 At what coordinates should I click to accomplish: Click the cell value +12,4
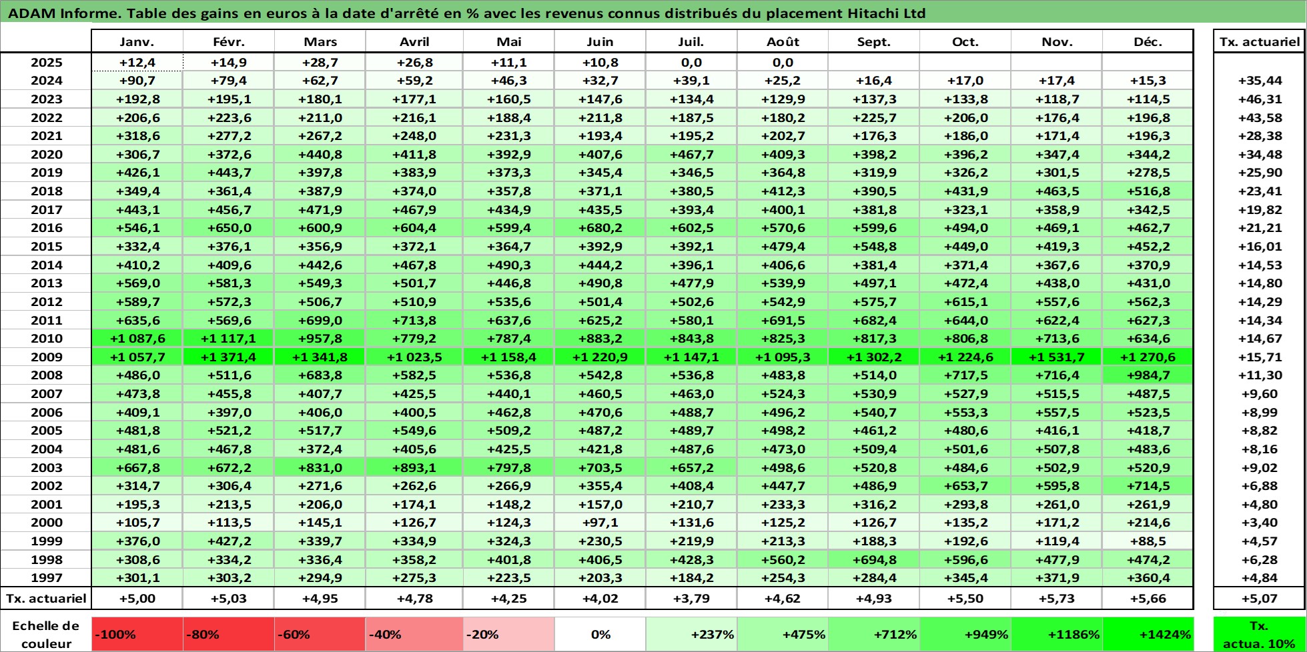tap(137, 63)
